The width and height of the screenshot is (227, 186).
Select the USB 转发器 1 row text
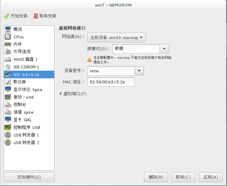pyautogui.click(x=26, y=135)
